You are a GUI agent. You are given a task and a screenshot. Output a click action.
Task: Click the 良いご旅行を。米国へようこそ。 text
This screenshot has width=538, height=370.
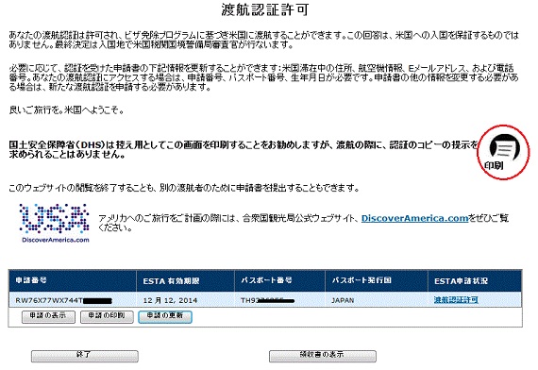coord(66,110)
